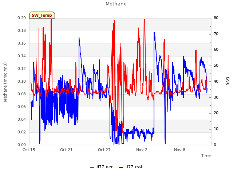Click the Nov 8 date tick label
233x174 pixels.
179,150
